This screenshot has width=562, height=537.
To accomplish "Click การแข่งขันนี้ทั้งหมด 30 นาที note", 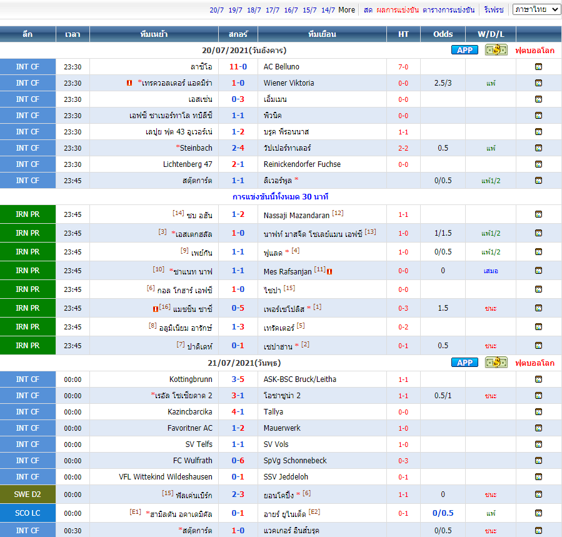I will tap(281, 197).
